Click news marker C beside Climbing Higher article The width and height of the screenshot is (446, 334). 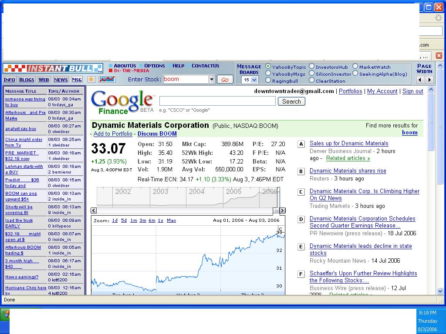click(301, 192)
